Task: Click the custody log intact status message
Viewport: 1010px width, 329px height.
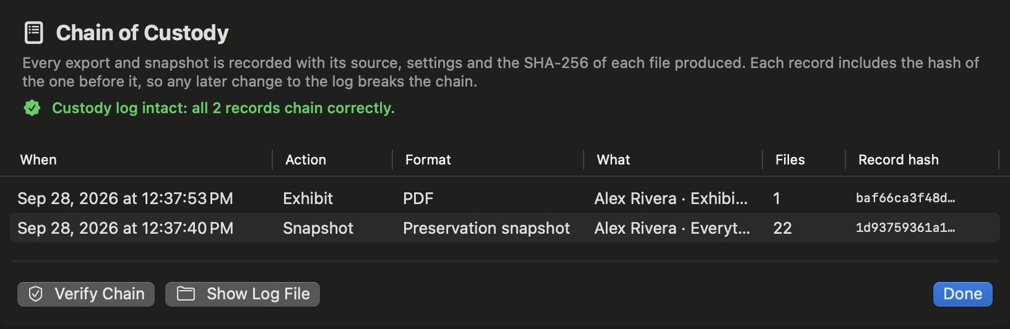Action: coord(223,108)
